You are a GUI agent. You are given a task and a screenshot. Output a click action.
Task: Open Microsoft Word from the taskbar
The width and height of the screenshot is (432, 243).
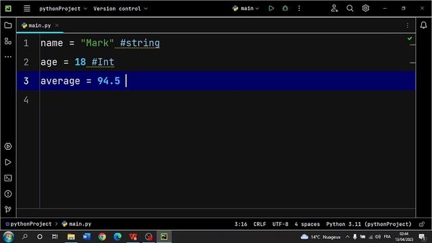click(86, 237)
